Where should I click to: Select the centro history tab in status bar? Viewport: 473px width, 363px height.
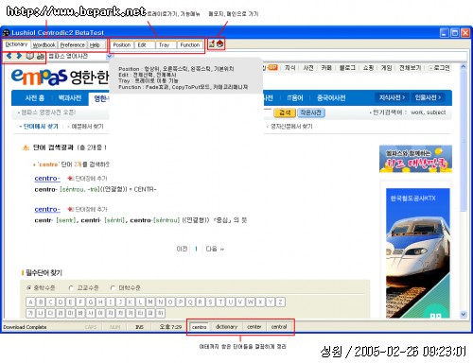click(200, 327)
